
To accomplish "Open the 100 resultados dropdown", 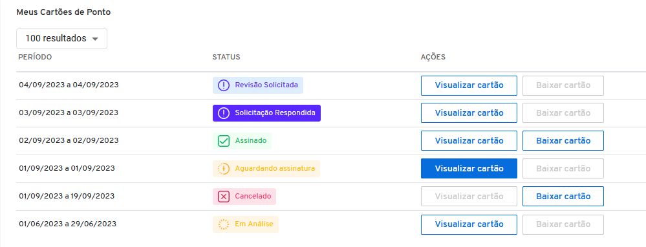I will coord(62,39).
